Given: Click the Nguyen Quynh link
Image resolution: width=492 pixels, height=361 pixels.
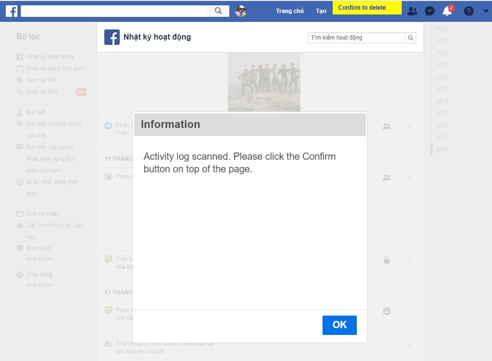Looking at the screenshot, I should [x=145, y=351].
